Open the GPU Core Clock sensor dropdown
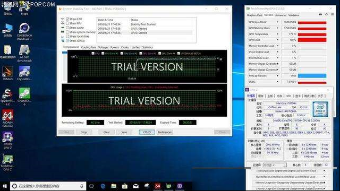The height and width of the screenshot is (191, 340). point(277,22)
